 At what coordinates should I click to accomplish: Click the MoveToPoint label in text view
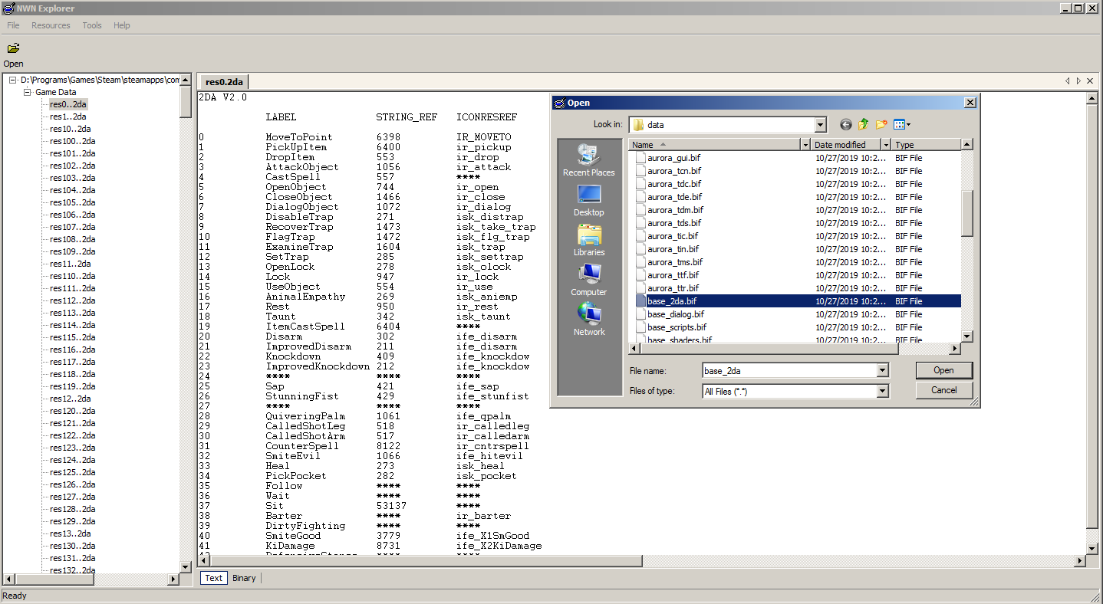click(299, 137)
